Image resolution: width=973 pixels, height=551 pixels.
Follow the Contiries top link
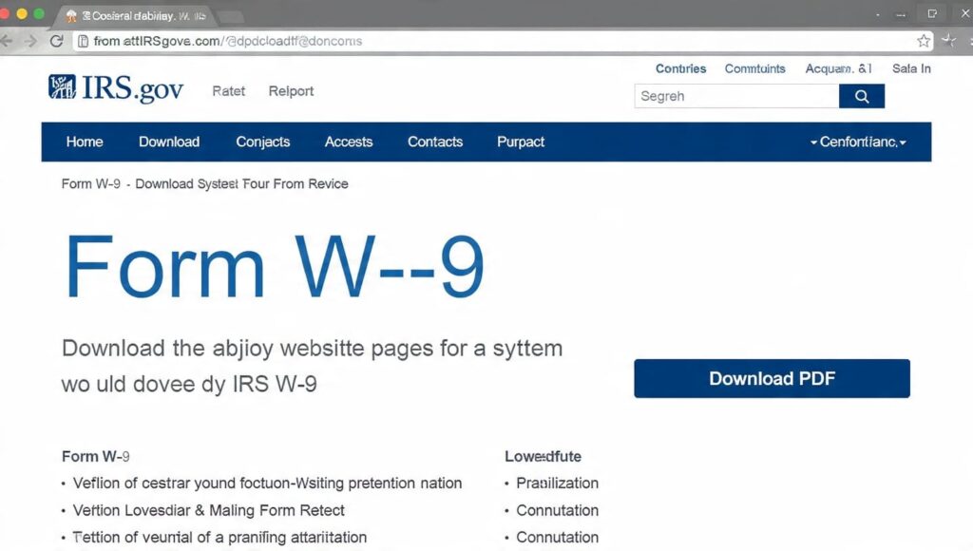pos(680,68)
